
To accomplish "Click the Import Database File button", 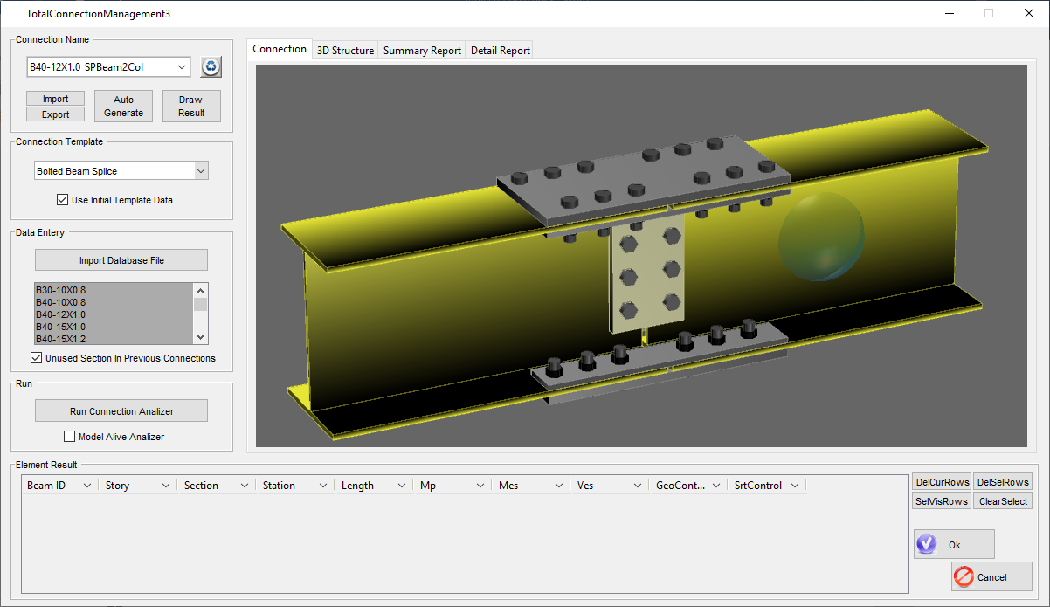I will (x=121, y=260).
